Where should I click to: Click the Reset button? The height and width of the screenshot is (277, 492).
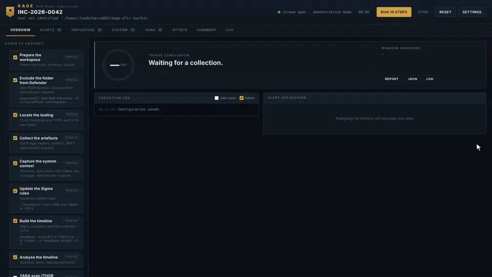(445, 12)
